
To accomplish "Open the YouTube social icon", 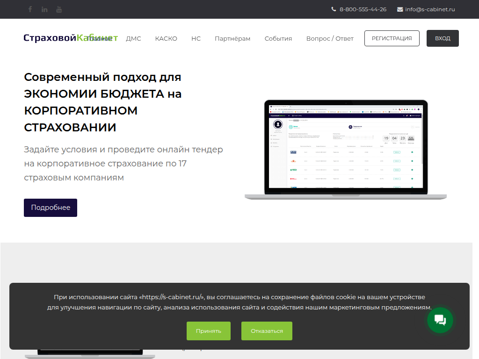I will pos(59,9).
